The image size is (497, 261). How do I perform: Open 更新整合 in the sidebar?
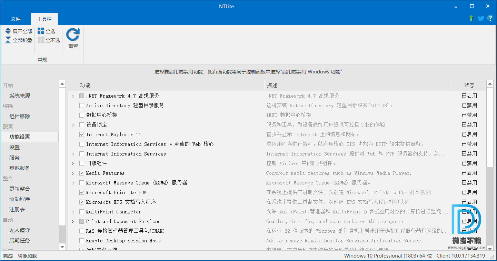[x=20, y=189]
